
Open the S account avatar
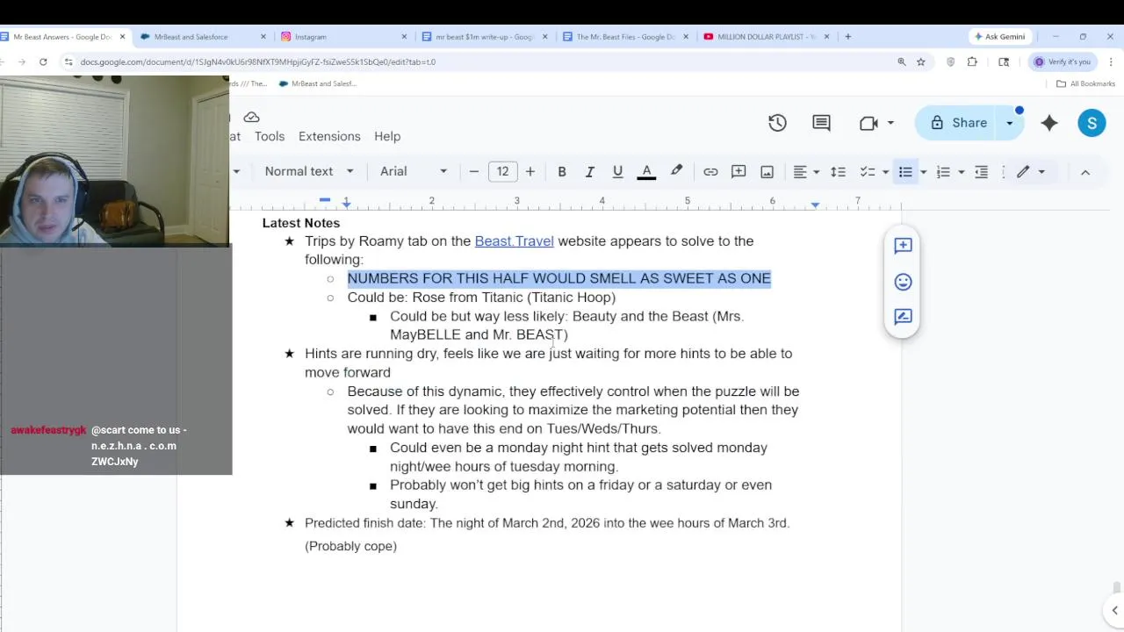(x=1092, y=123)
